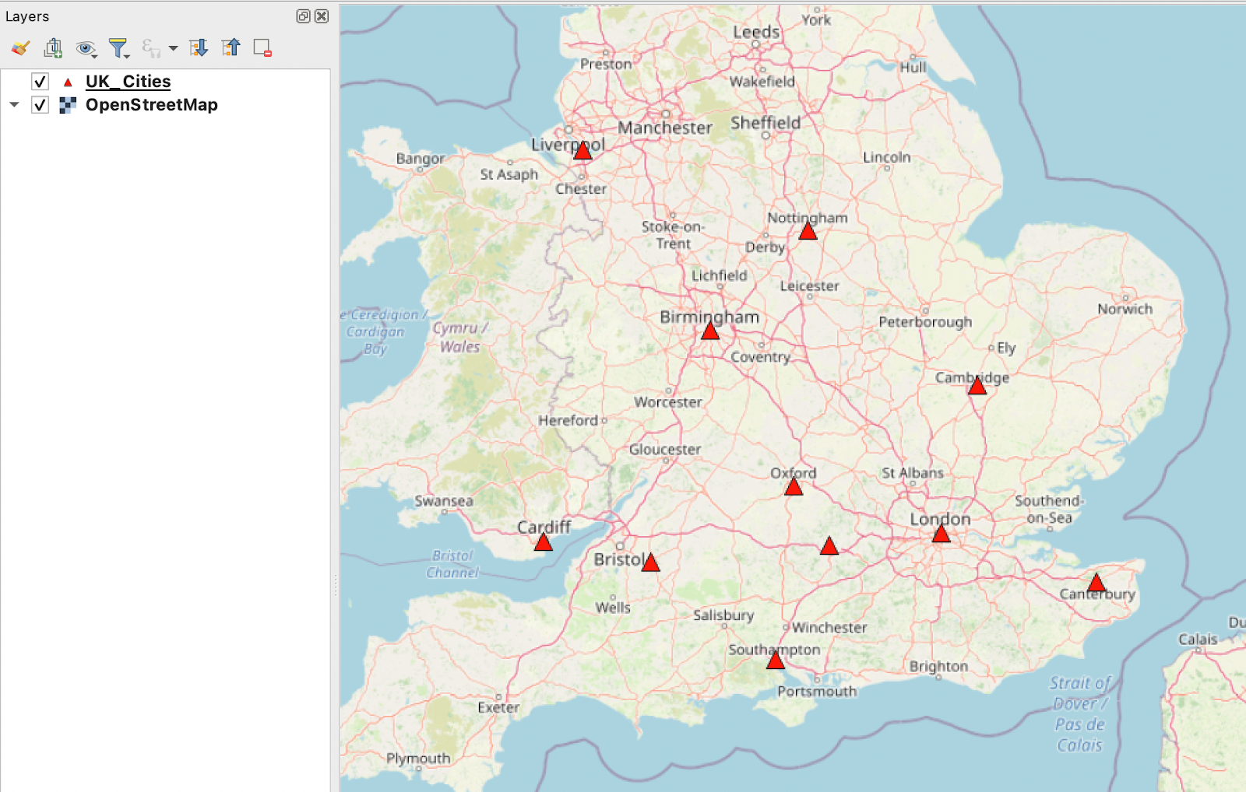The width and height of the screenshot is (1246, 792).
Task: Open the Manage Map Themes eye icon
Action: (x=85, y=49)
